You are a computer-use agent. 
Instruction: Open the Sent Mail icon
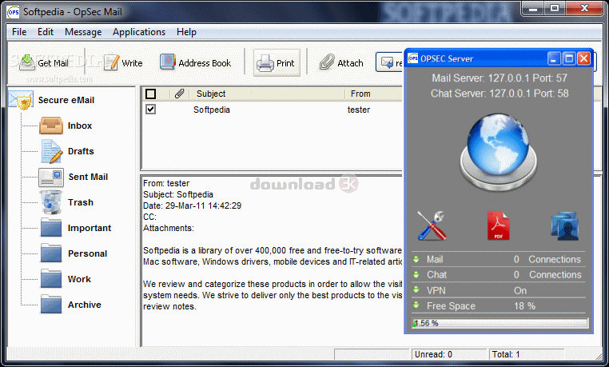[51, 177]
